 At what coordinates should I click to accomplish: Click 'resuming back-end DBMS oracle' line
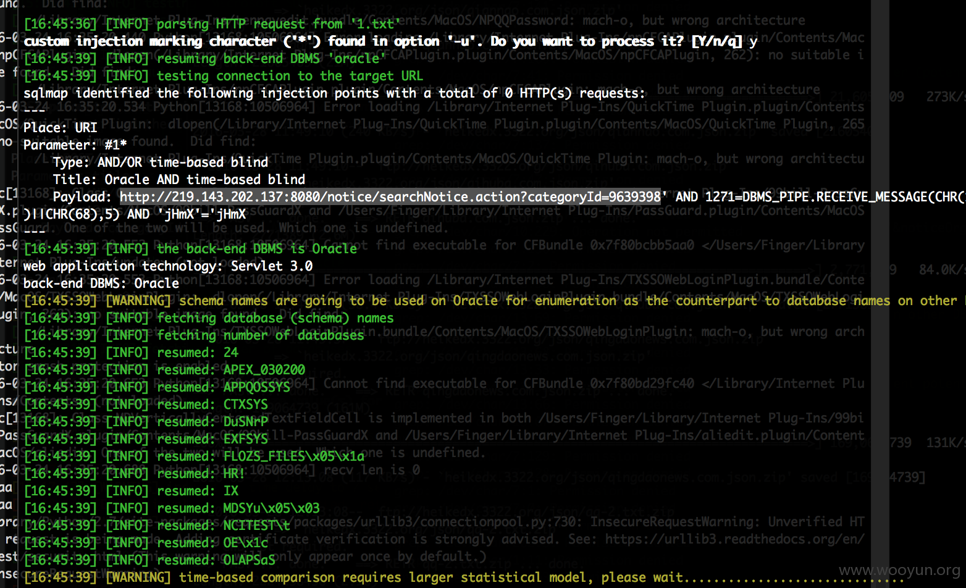pos(205,58)
